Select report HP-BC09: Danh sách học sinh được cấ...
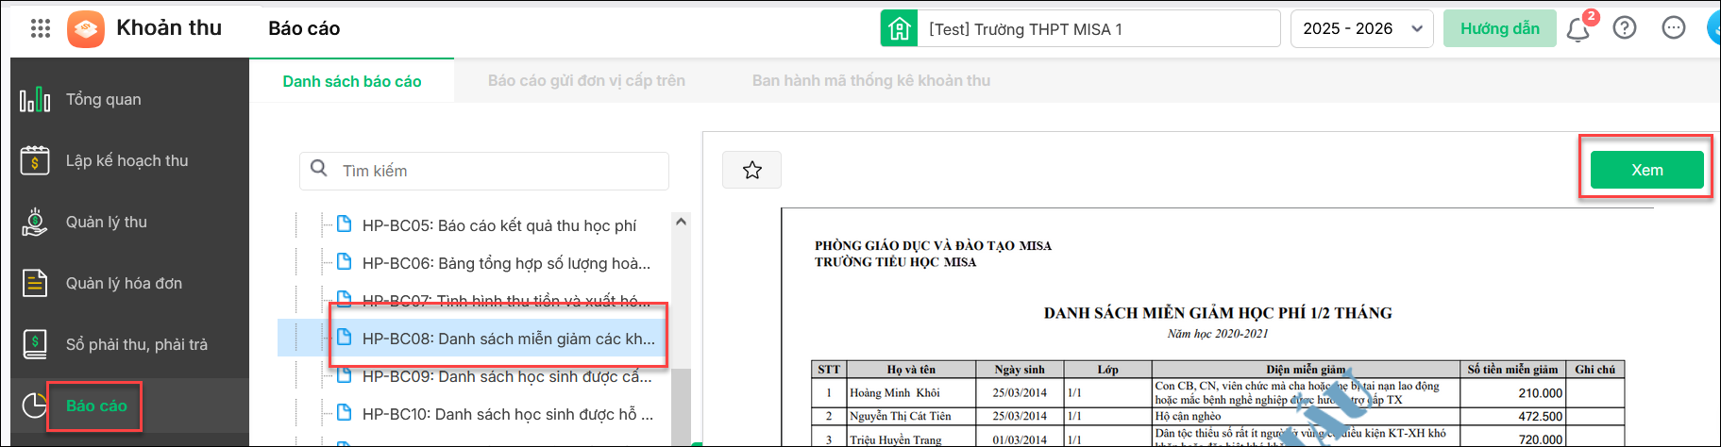Screen dimensions: 1721x447 click(x=507, y=376)
